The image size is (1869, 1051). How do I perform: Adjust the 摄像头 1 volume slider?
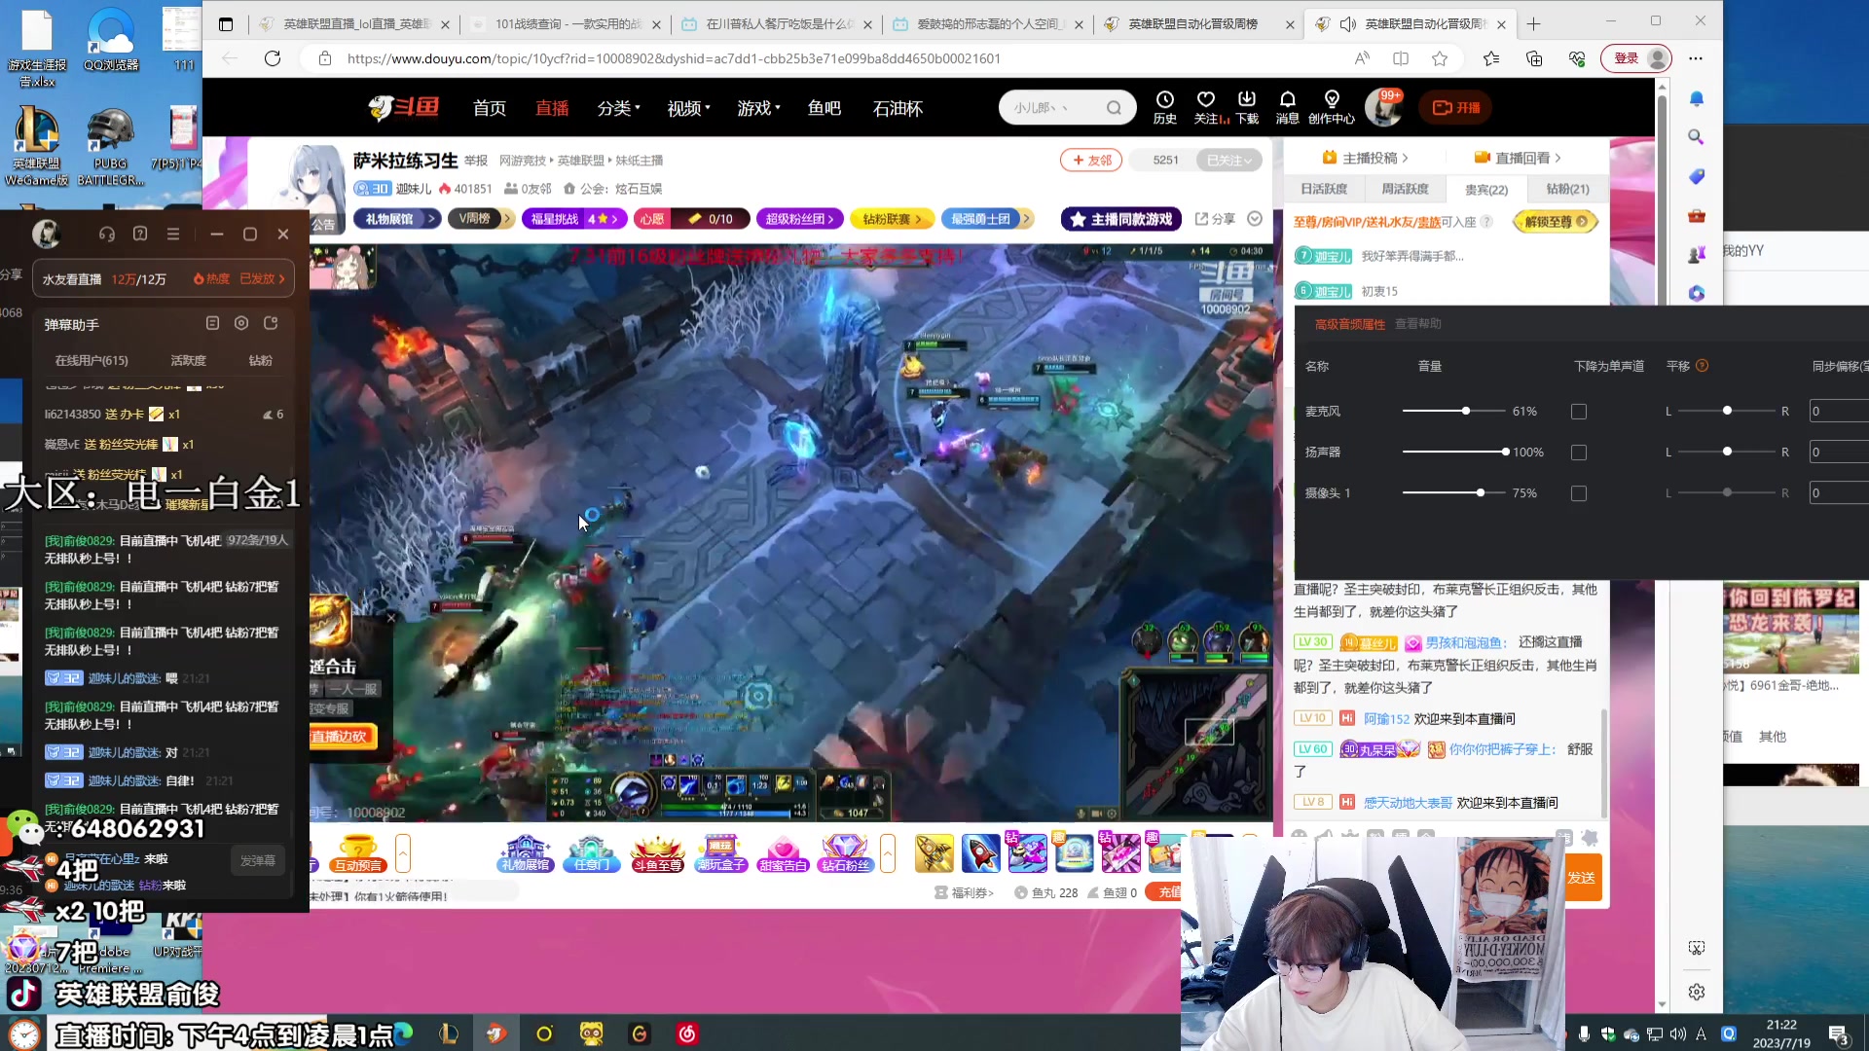[1481, 493]
